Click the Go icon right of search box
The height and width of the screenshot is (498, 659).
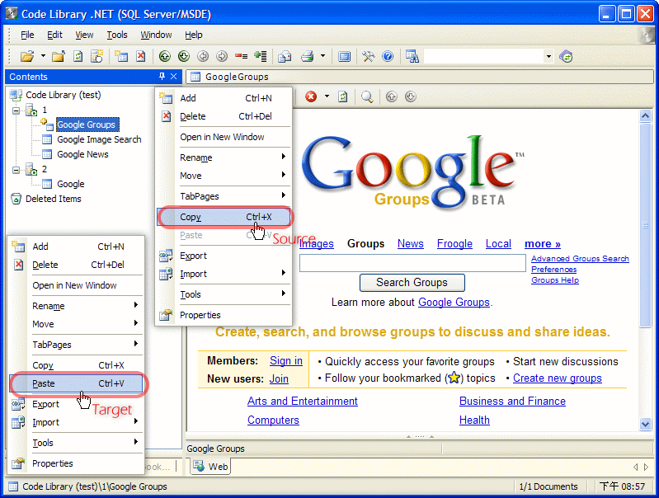566,56
